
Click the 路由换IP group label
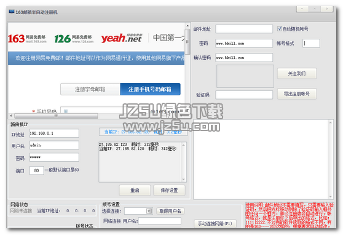19,124
